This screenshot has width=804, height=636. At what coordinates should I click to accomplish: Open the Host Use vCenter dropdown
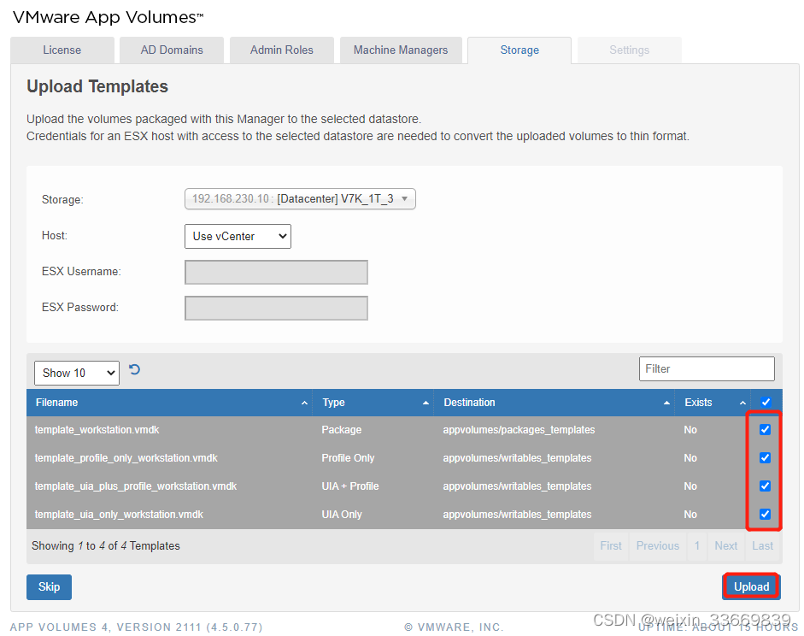(x=238, y=237)
